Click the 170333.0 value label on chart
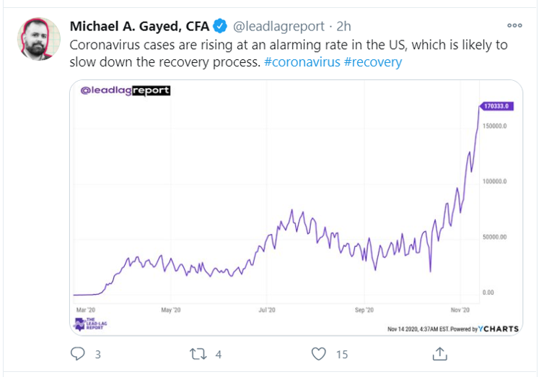Image resolution: width=544 pixels, height=377 pixels. pos(496,106)
